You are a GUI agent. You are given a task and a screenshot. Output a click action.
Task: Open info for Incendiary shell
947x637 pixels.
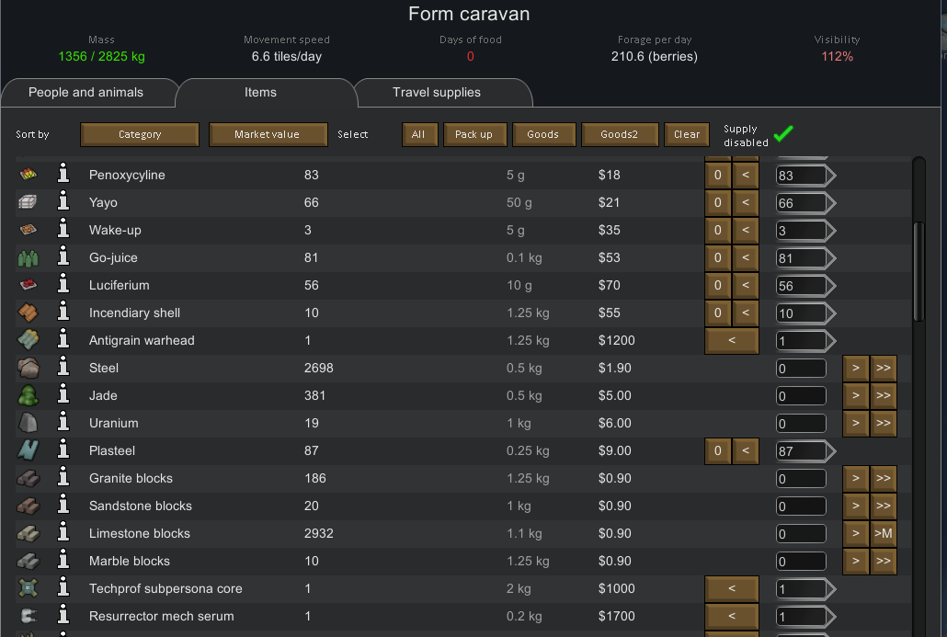pyautogui.click(x=63, y=313)
